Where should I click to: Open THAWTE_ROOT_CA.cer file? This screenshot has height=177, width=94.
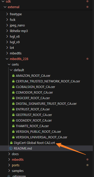32,126
